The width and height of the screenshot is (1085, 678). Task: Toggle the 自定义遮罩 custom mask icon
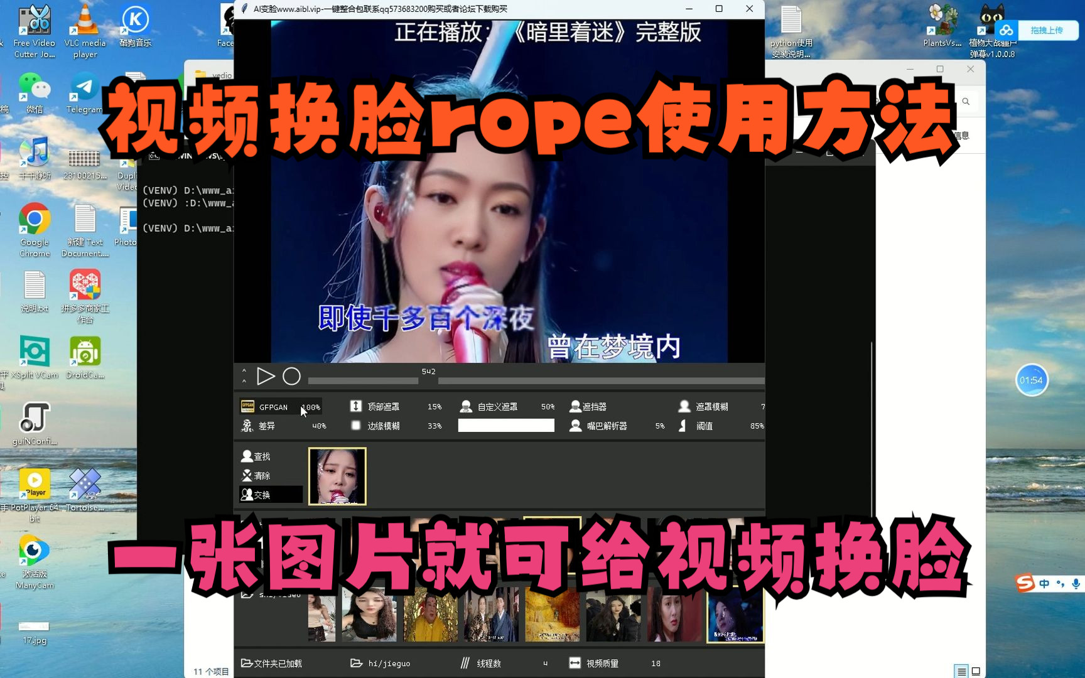pos(466,406)
